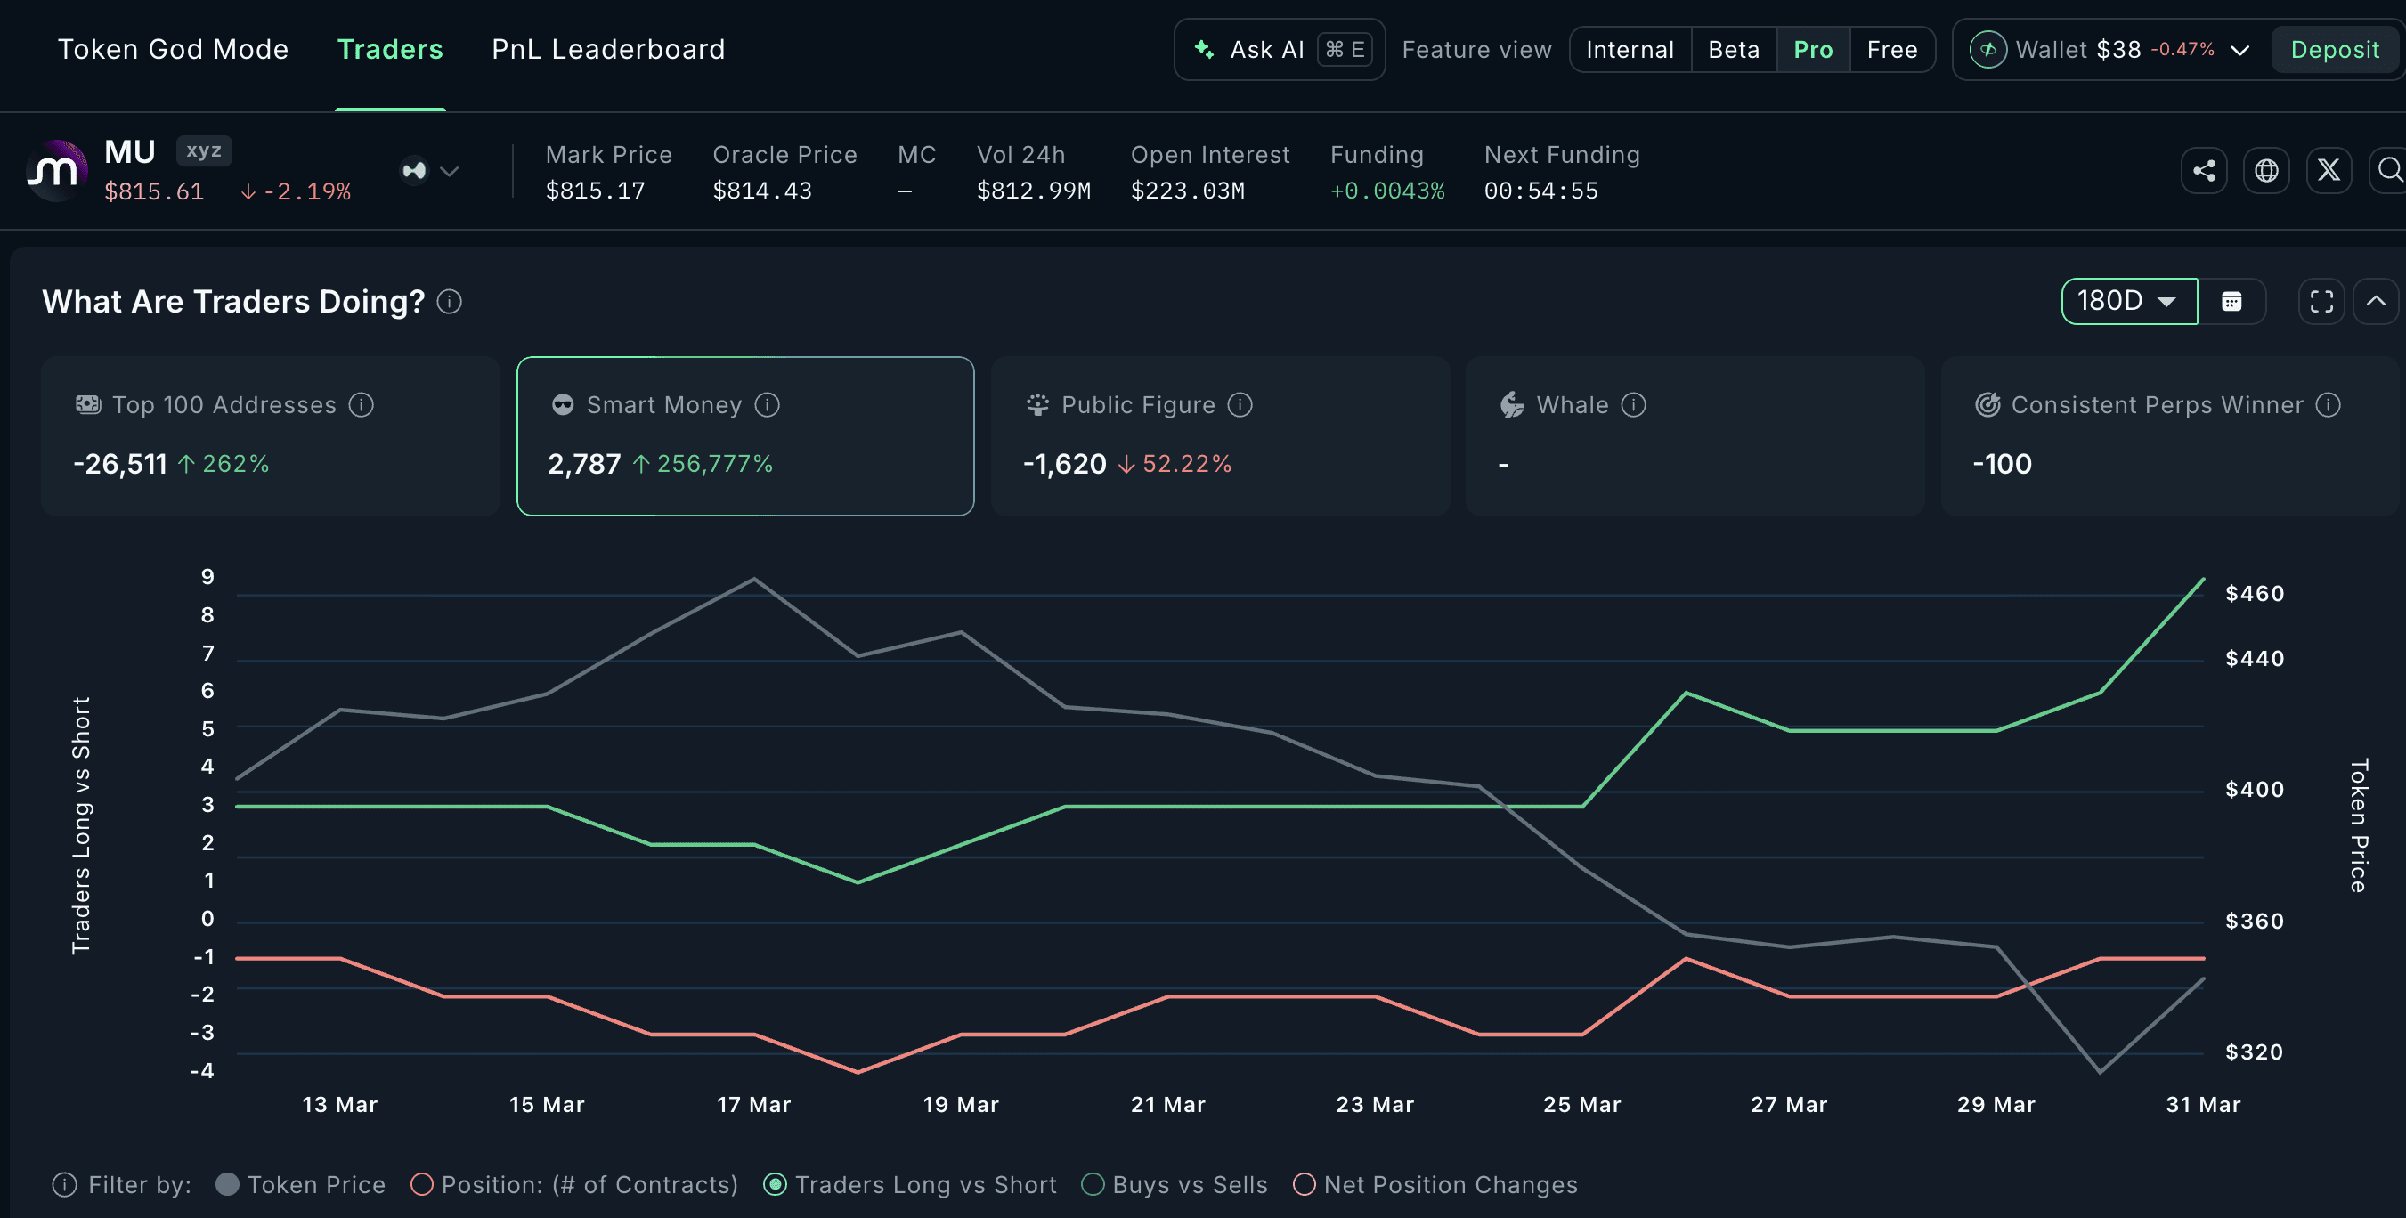Select the Whale card
The image size is (2406, 1218).
(1695, 435)
